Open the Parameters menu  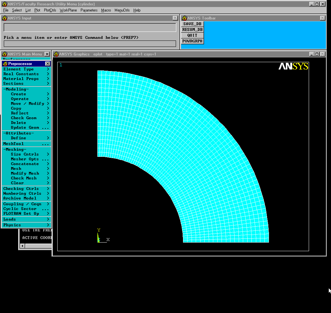[89, 10]
